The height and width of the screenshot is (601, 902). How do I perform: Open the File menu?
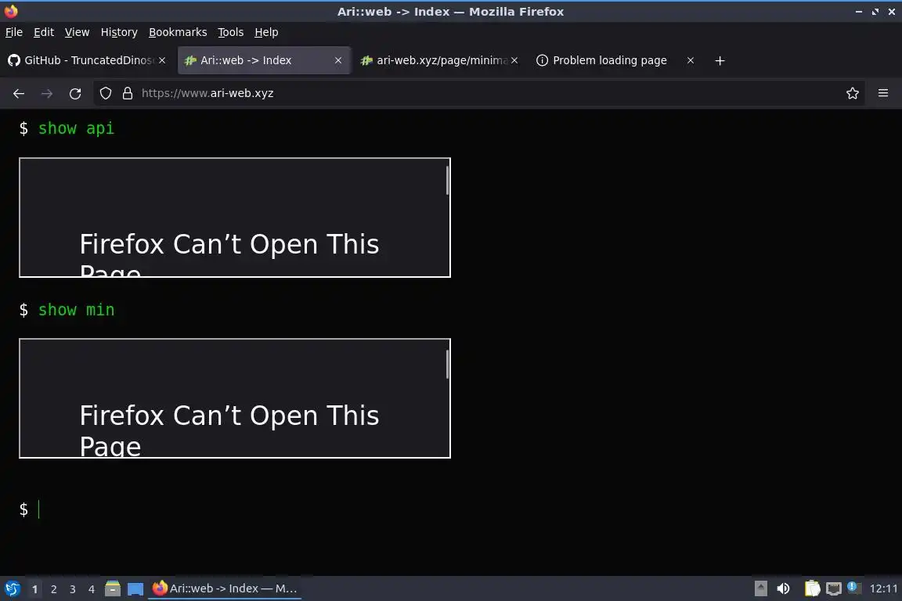pos(14,32)
